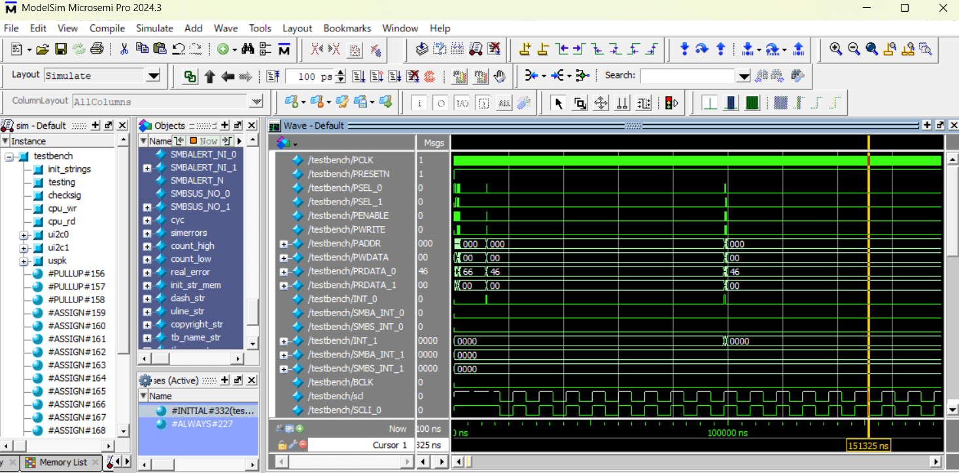Click the Restart simulation icon
Screen dimensions: 959x473
273,76
